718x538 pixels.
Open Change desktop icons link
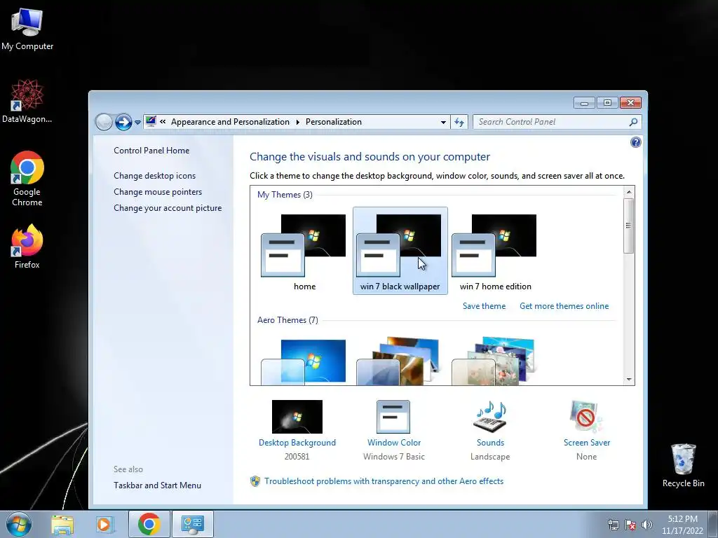(x=155, y=176)
